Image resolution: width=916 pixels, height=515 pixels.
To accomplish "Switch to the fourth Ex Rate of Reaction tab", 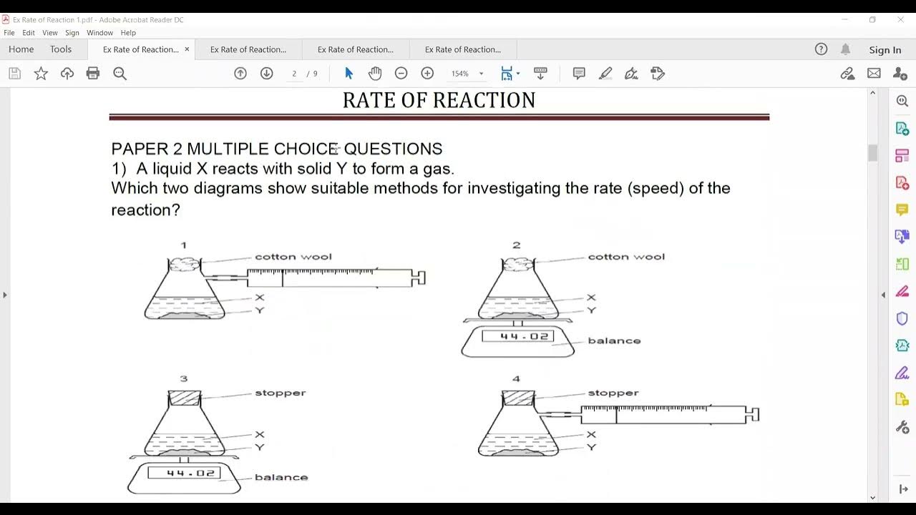I will point(463,49).
